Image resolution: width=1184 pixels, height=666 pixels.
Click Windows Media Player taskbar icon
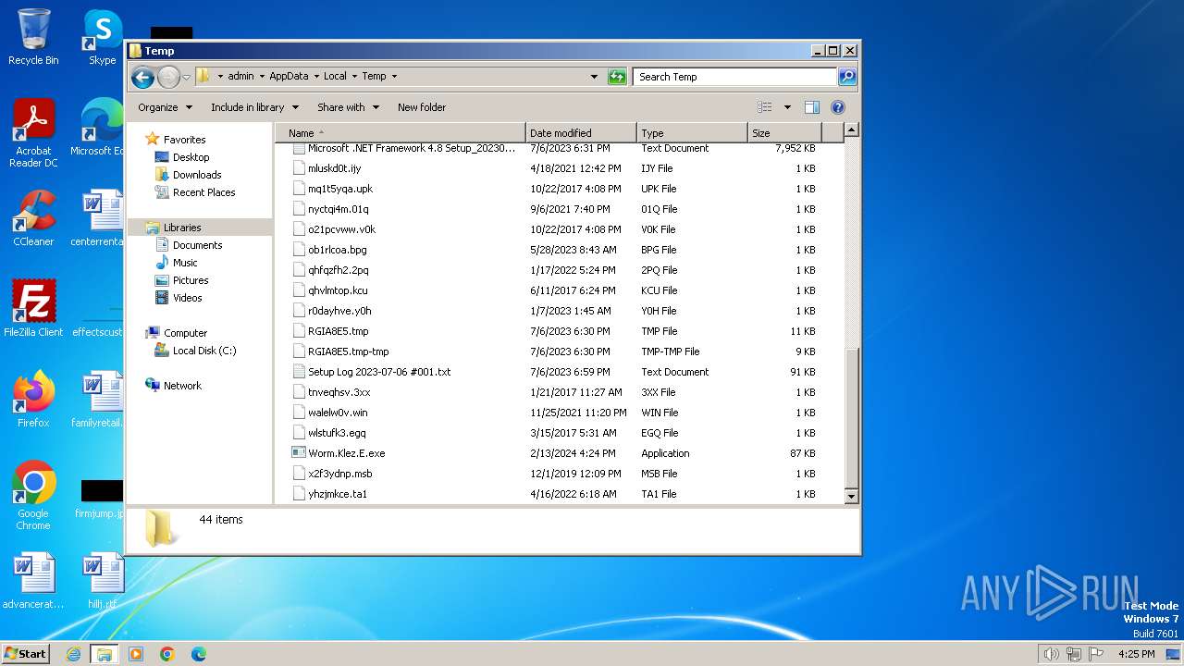coord(136,654)
